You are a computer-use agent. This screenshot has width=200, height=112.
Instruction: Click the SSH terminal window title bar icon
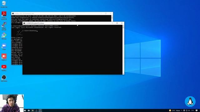pyautogui.click(x=13, y=13)
